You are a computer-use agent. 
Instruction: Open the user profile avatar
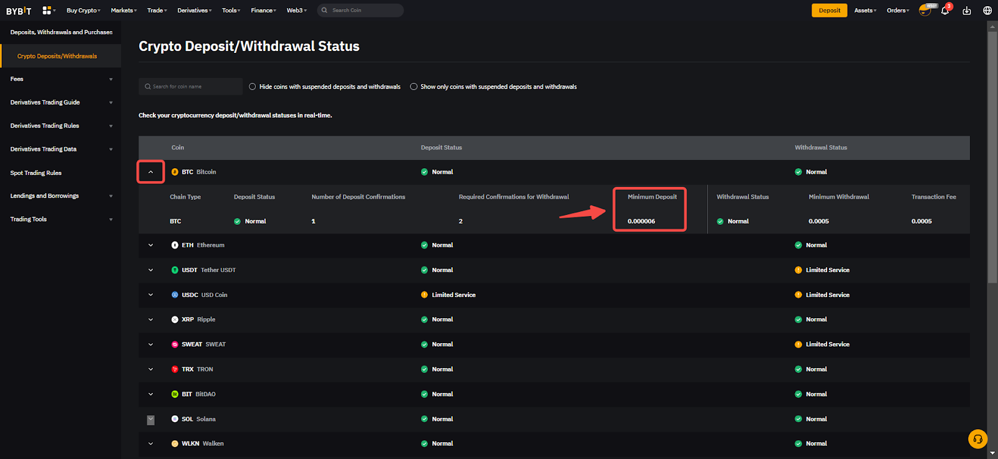925,11
